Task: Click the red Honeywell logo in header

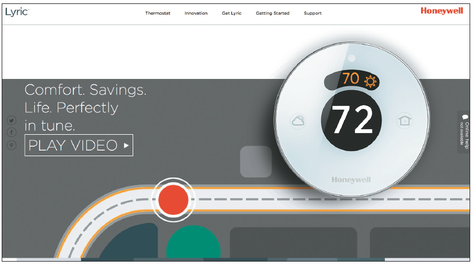Action: coord(441,11)
